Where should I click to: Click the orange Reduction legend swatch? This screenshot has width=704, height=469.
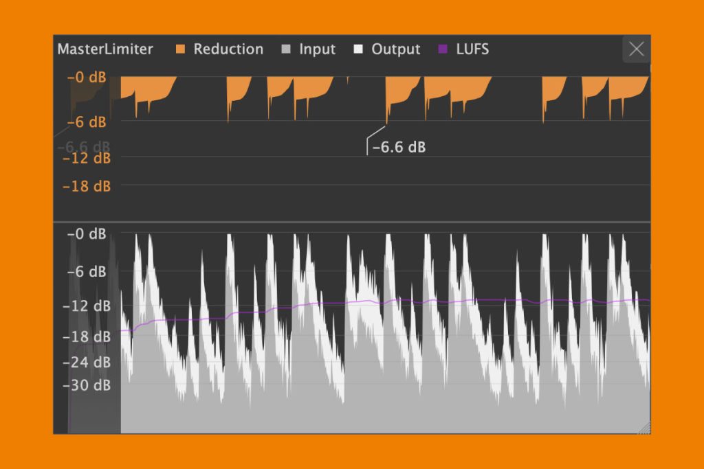point(181,49)
